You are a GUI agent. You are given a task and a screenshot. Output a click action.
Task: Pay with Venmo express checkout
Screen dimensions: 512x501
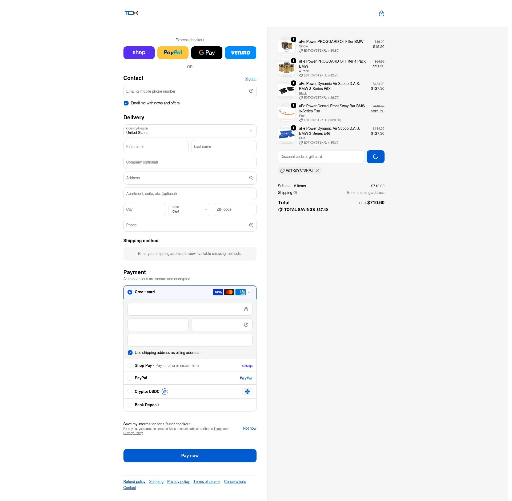tap(241, 53)
